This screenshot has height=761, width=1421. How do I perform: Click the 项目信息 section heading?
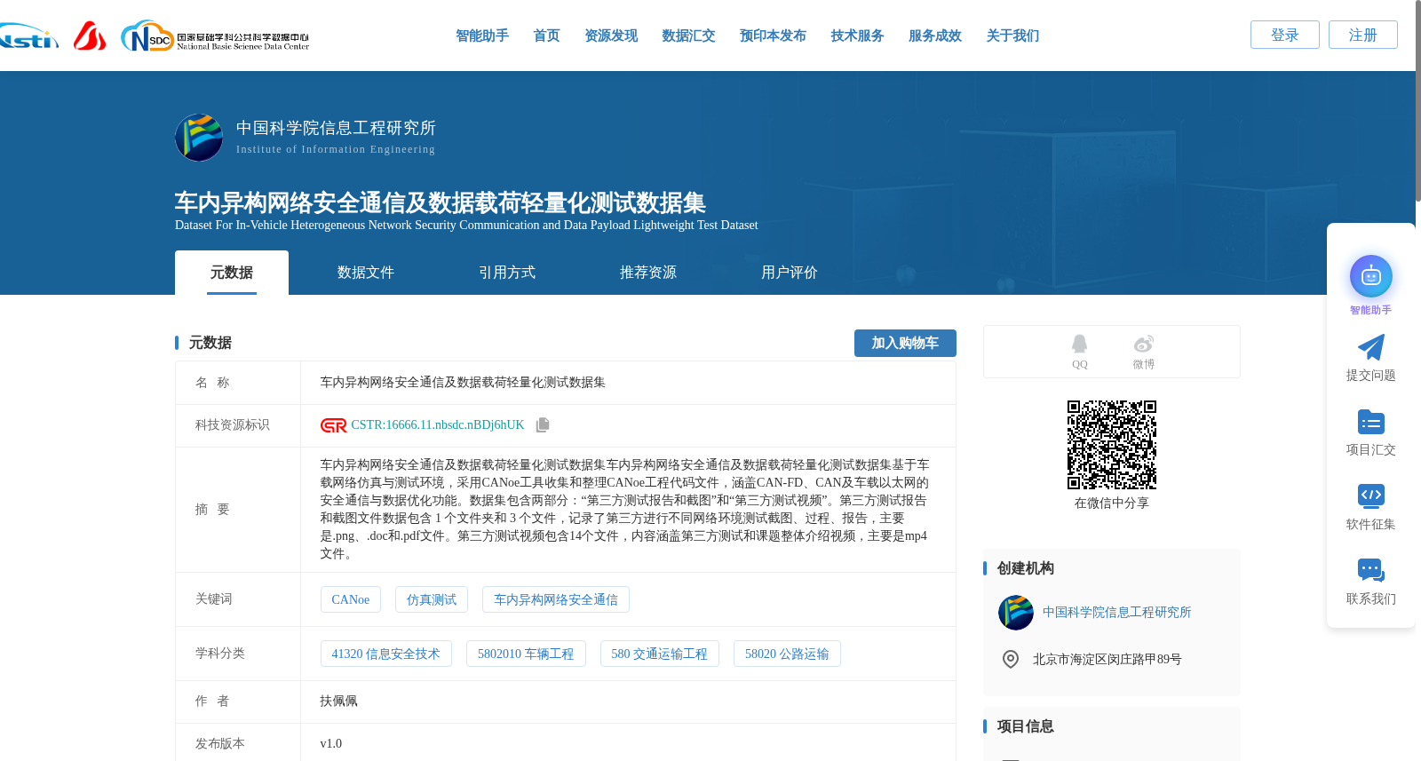pos(1025,726)
